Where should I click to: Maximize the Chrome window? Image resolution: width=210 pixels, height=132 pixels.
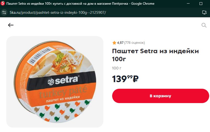pos(201,4)
